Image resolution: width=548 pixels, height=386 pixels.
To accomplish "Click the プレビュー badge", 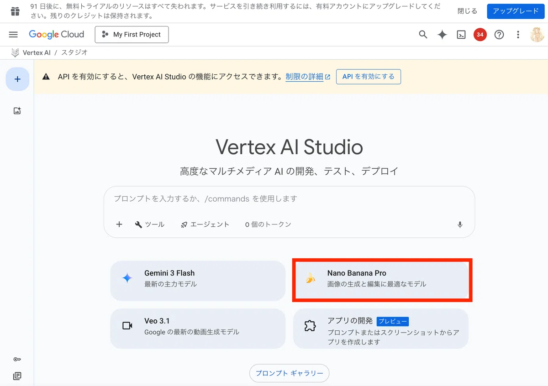I will tap(393, 321).
